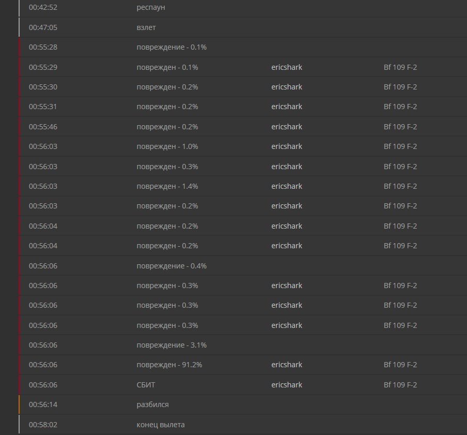Select 'поврежден - 0.2%' in the 00:55:46 row

point(167,127)
